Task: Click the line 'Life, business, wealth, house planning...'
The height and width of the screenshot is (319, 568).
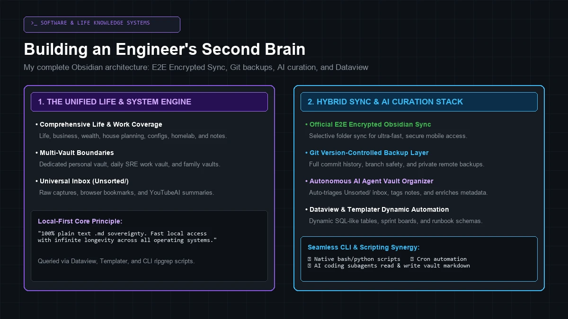Action: [x=133, y=136]
